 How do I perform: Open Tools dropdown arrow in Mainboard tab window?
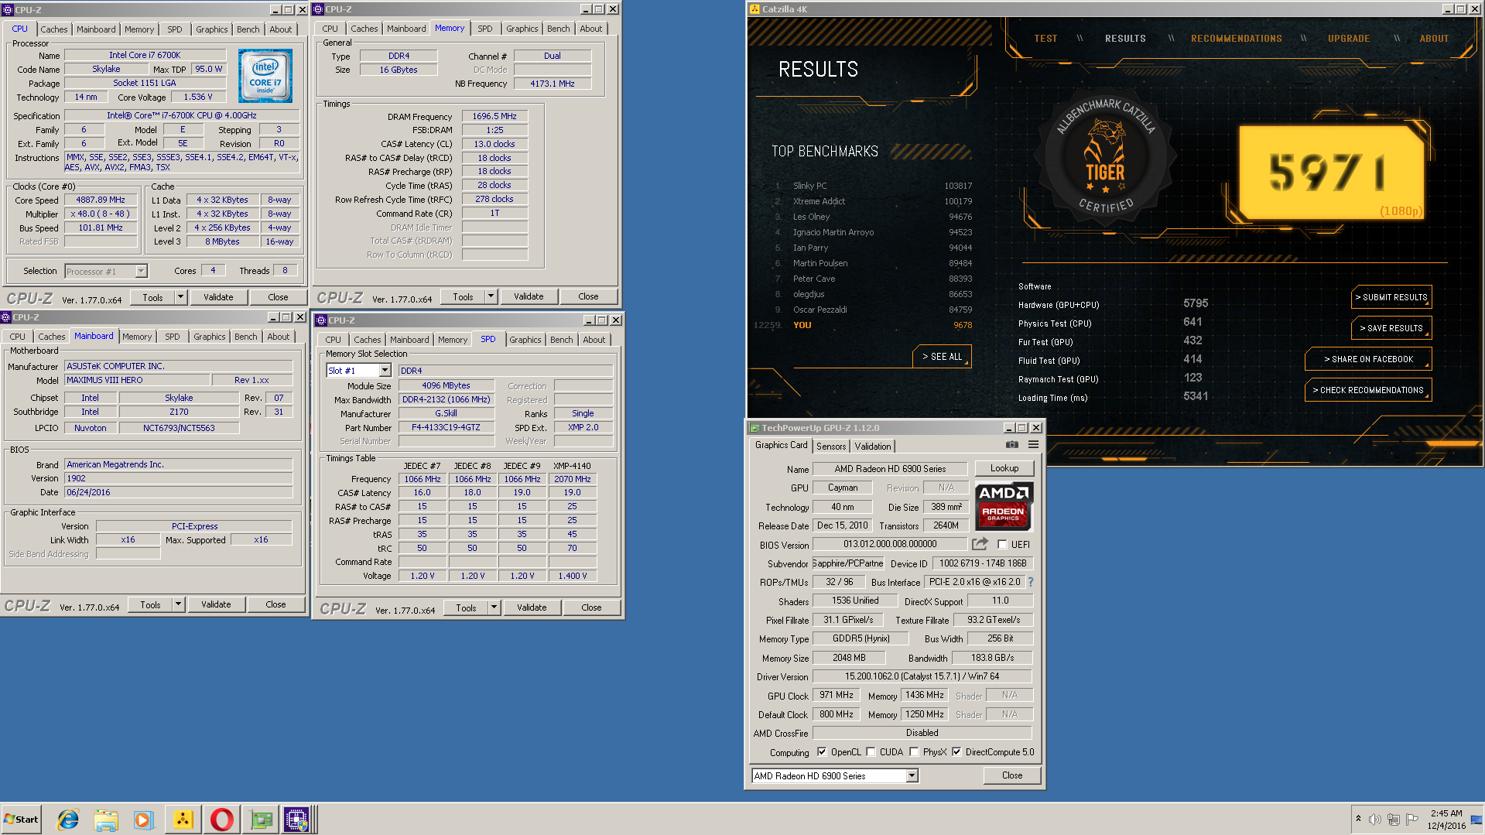coord(178,604)
